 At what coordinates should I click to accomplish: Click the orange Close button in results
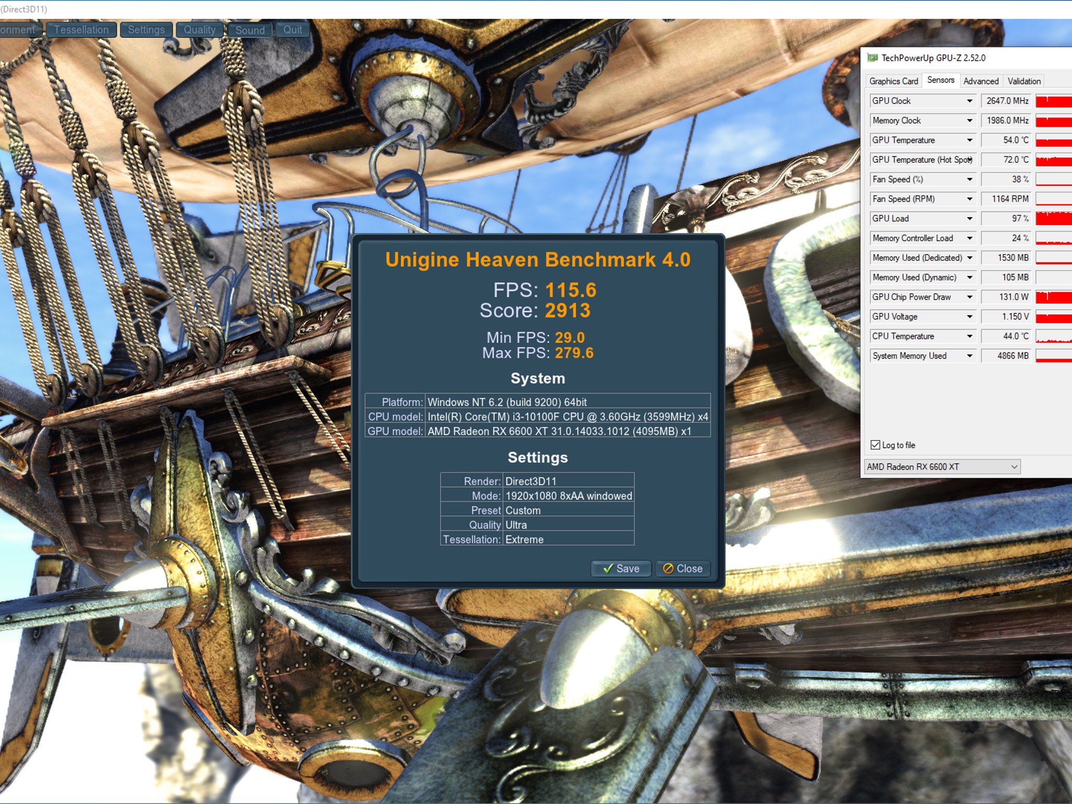[683, 568]
